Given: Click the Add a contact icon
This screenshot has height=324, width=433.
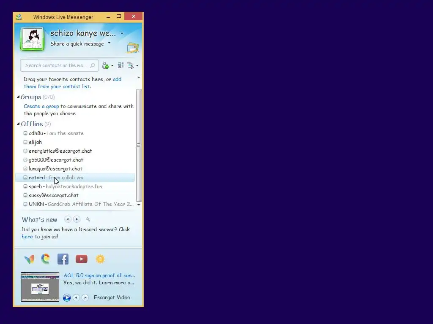Looking at the screenshot, I should (105, 65).
